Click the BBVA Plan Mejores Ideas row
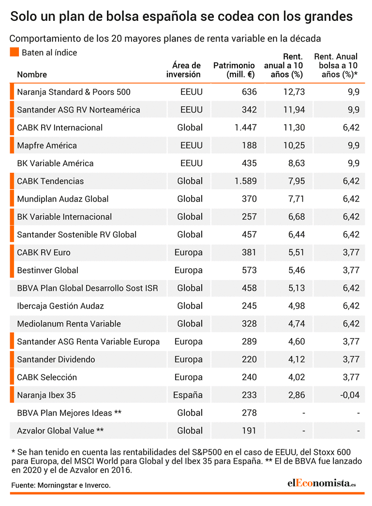This screenshot has width=372, height=506. (x=187, y=413)
